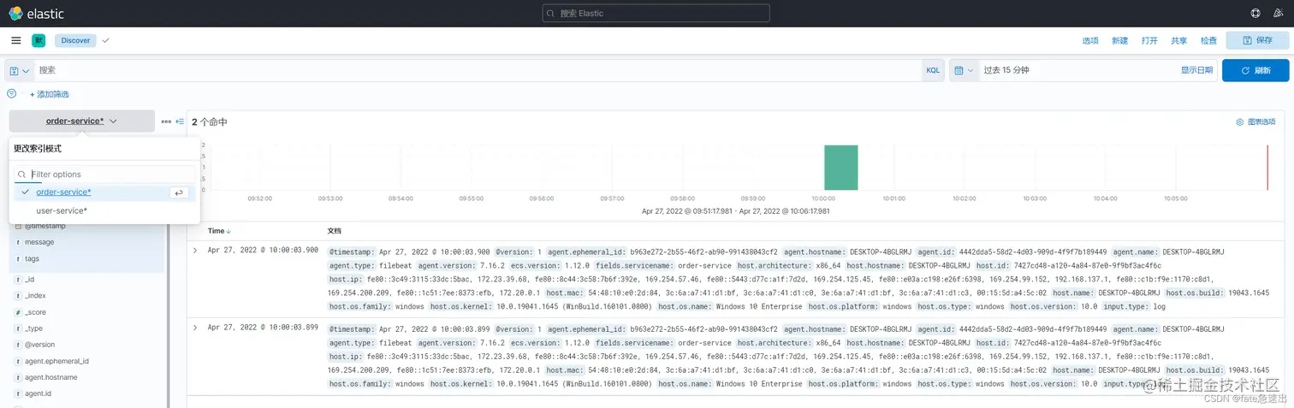Open the calendar quick date menu
This screenshot has width=1294, height=408.
click(x=965, y=71)
